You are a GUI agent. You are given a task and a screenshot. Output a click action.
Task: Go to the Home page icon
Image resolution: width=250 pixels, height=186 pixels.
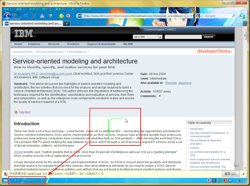point(42,16)
